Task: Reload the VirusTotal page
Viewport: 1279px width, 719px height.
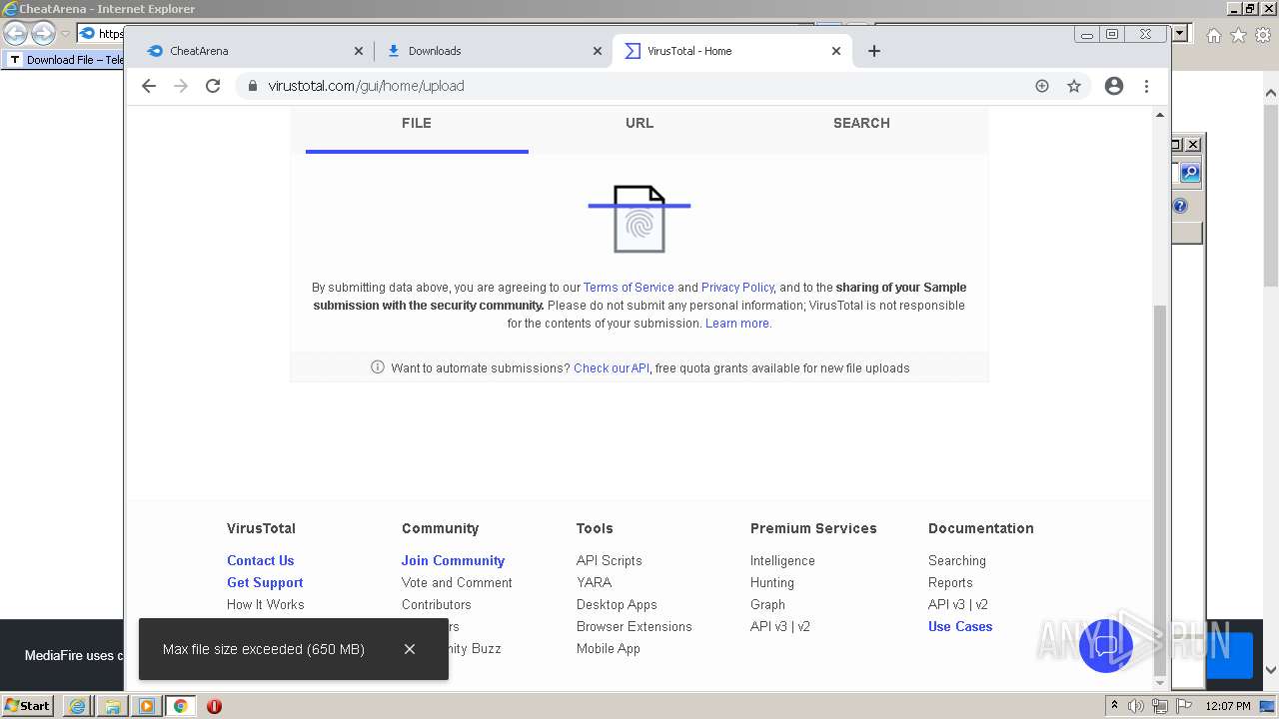Action: point(213,86)
